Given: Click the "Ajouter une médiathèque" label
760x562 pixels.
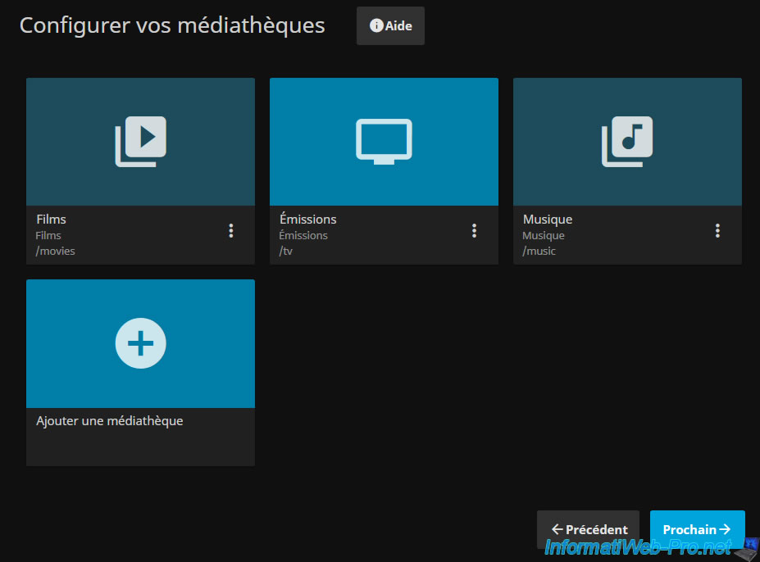Looking at the screenshot, I should [x=110, y=421].
